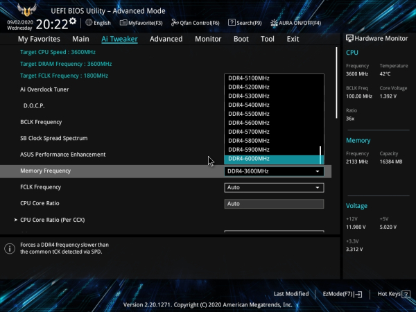The width and height of the screenshot is (416, 312).
Task: Click the dropdown list scrollbar thumb
Action: click(x=320, y=155)
